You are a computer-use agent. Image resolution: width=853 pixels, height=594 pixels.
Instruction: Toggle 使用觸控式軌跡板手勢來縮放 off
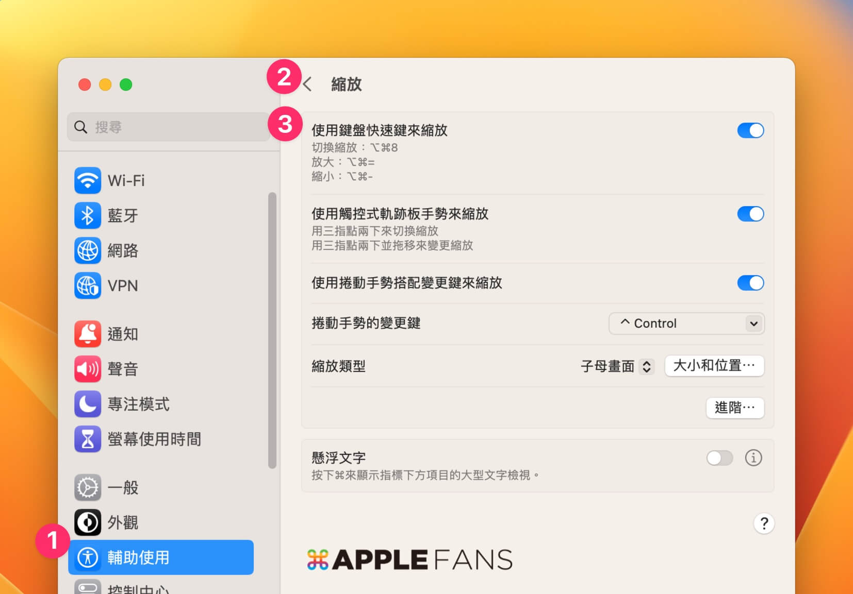(x=750, y=214)
